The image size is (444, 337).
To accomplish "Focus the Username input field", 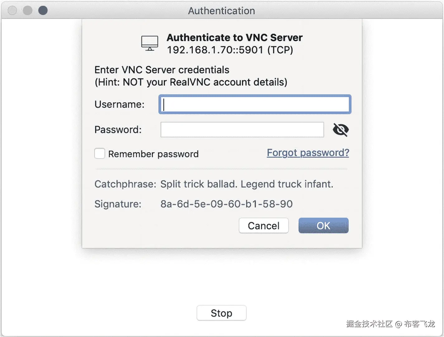I will 255,104.
